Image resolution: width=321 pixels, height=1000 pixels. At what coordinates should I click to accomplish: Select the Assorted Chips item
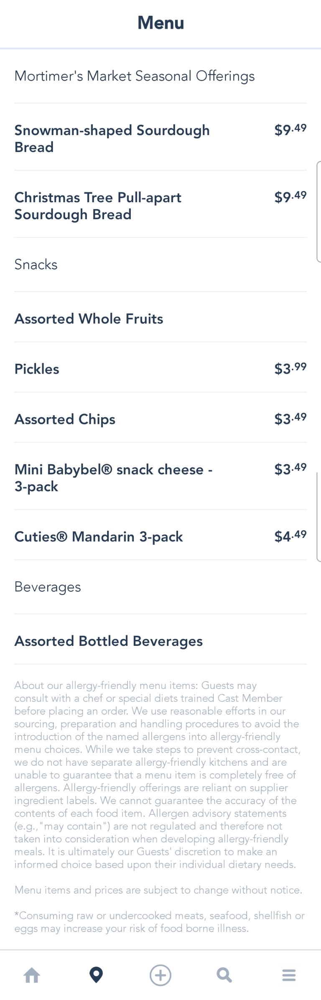click(x=65, y=419)
